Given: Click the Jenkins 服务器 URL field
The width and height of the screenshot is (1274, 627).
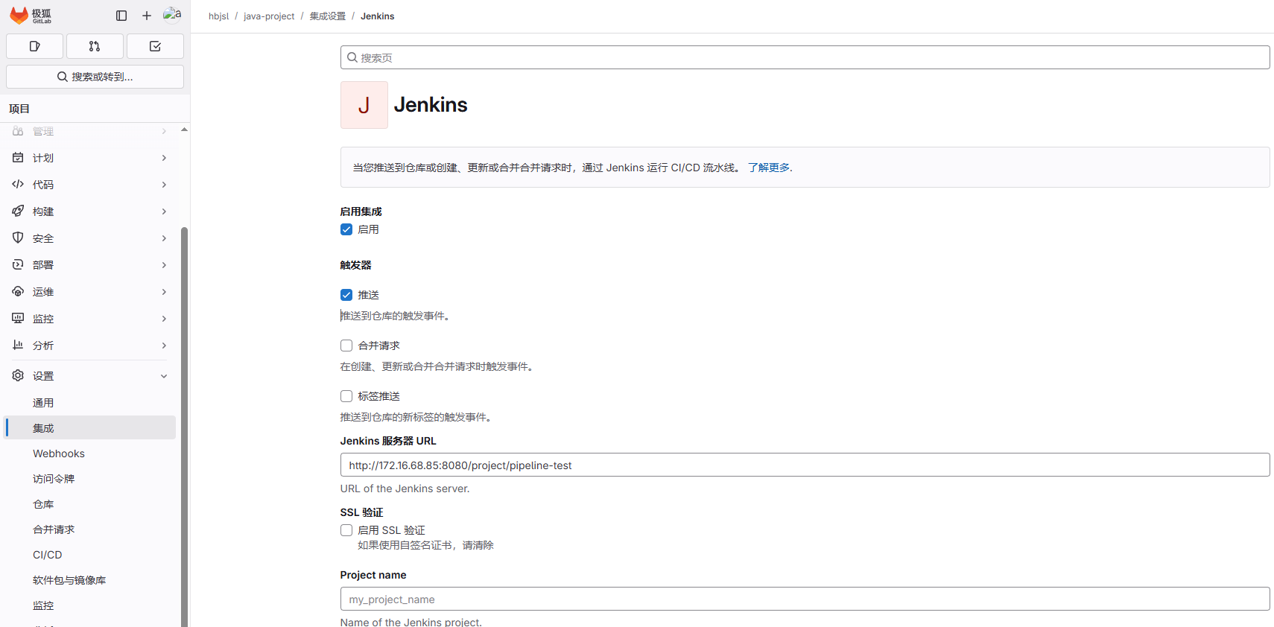Looking at the screenshot, I should click(x=805, y=465).
